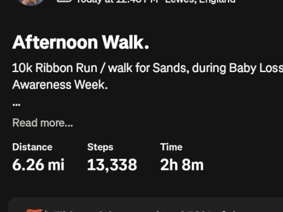283x212 pixels.
Task: Click the ellipsis below the description
Action: (17, 105)
